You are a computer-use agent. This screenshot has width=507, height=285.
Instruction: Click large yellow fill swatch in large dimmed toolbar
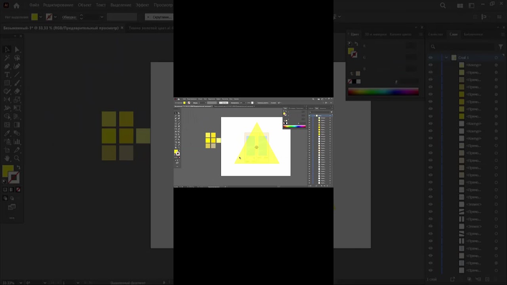(8, 171)
